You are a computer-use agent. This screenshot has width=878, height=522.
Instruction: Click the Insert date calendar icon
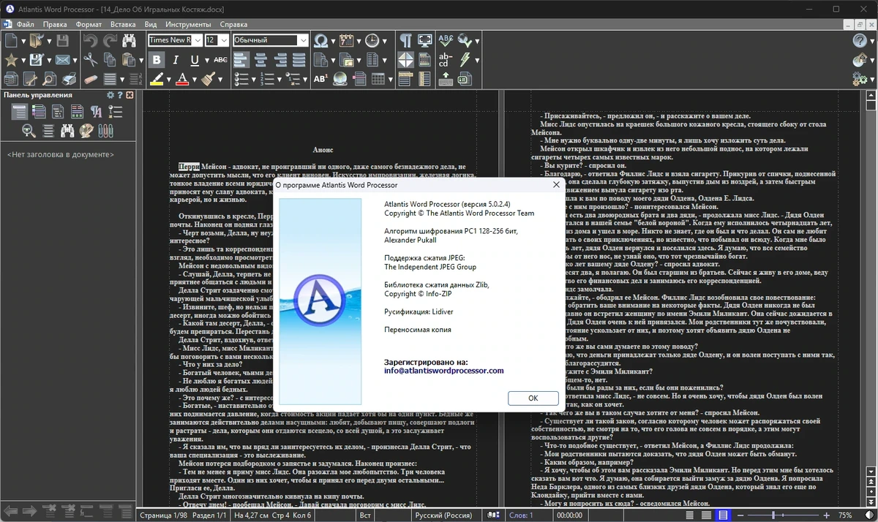point(347,41)
